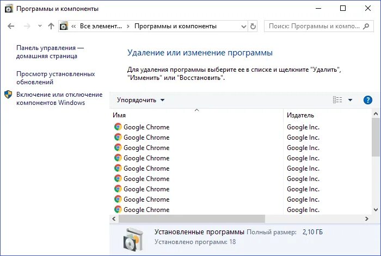The image size is (381, 256).
Task: Close the Программы и компоненты window
Action: [x=368, y=9]
